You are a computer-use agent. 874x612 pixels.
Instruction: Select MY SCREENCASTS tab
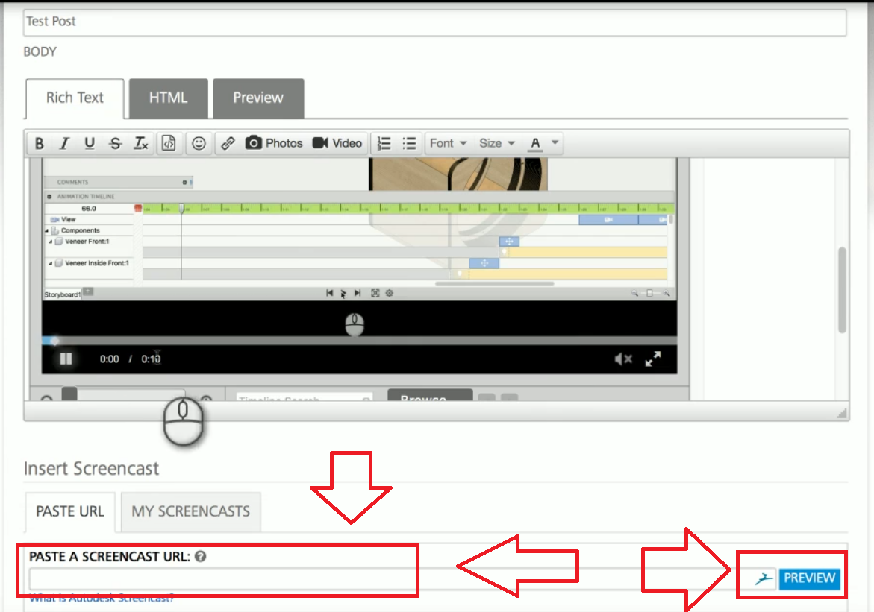[190, 511]
